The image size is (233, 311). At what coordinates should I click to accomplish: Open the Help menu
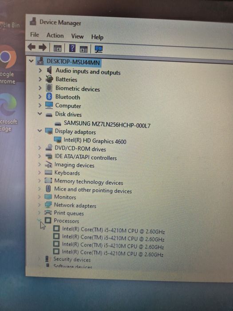pyautogui.click(x=97, y=37)
